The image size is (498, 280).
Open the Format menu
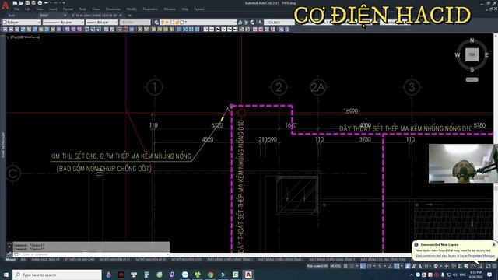pyautogui.click(x=68, y=9)
